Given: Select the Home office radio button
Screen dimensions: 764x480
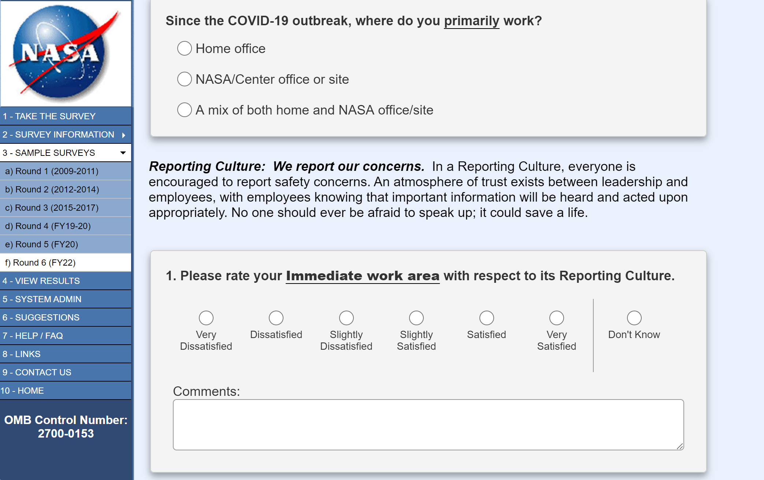Looking at the screenshot, I should pyautogui.click(x=185, y=49).
